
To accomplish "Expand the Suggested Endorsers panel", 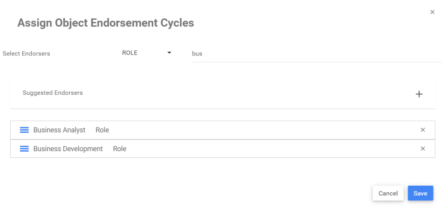I will click(223, 93).
